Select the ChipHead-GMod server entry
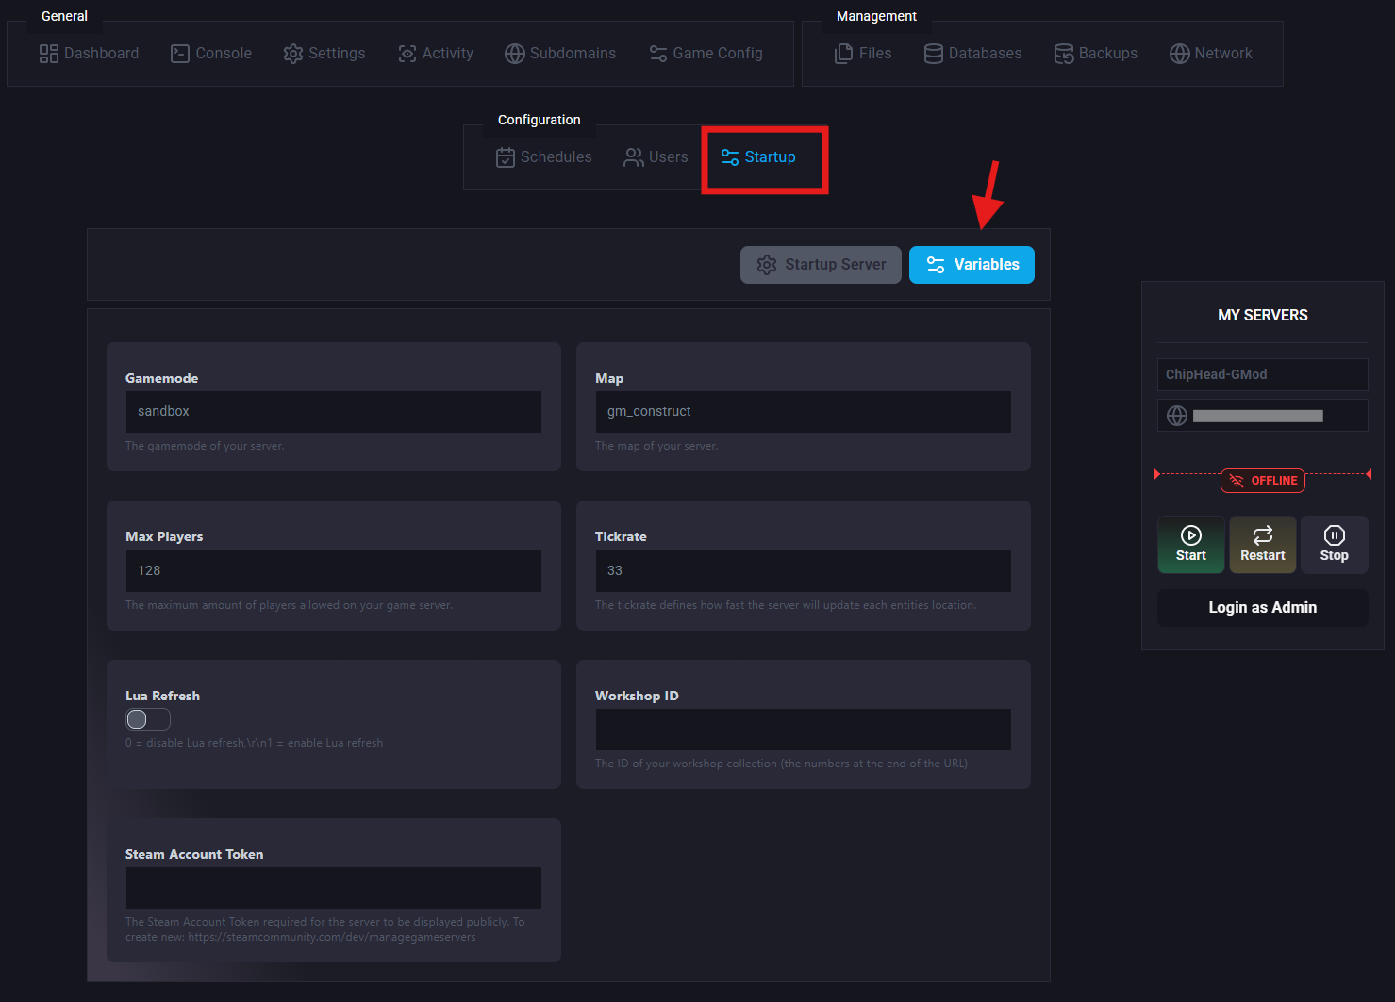Image resolution: width=1395 pixels, height=1002 pixels. pyautogui.click(x=1263, y=374)
